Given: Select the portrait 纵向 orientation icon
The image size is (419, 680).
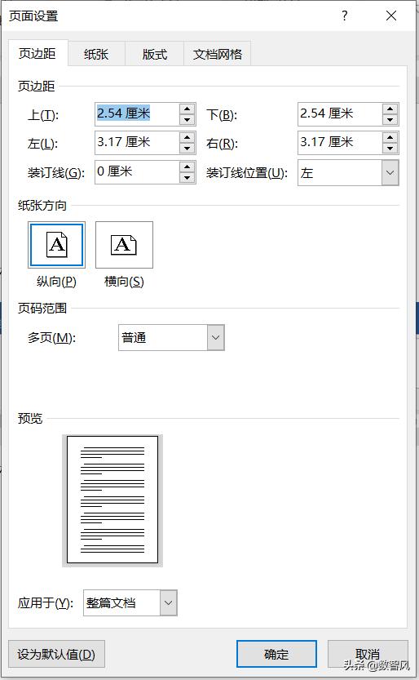Looking at the screenshot, I should [57, 245].
